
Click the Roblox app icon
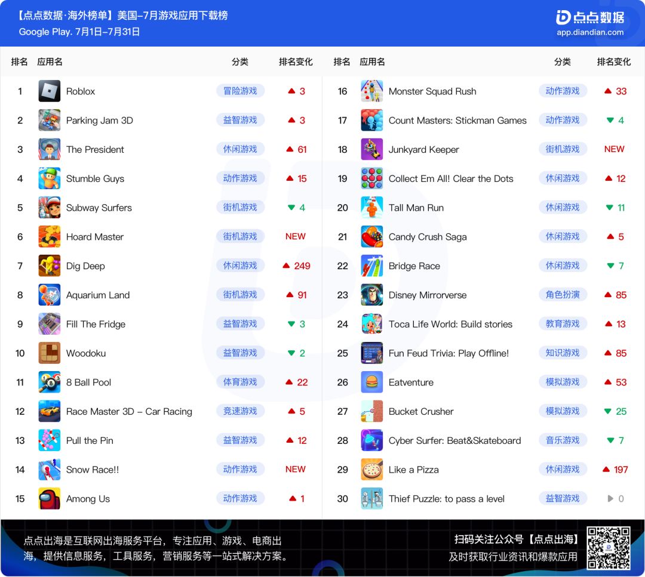tap(50, 91)
